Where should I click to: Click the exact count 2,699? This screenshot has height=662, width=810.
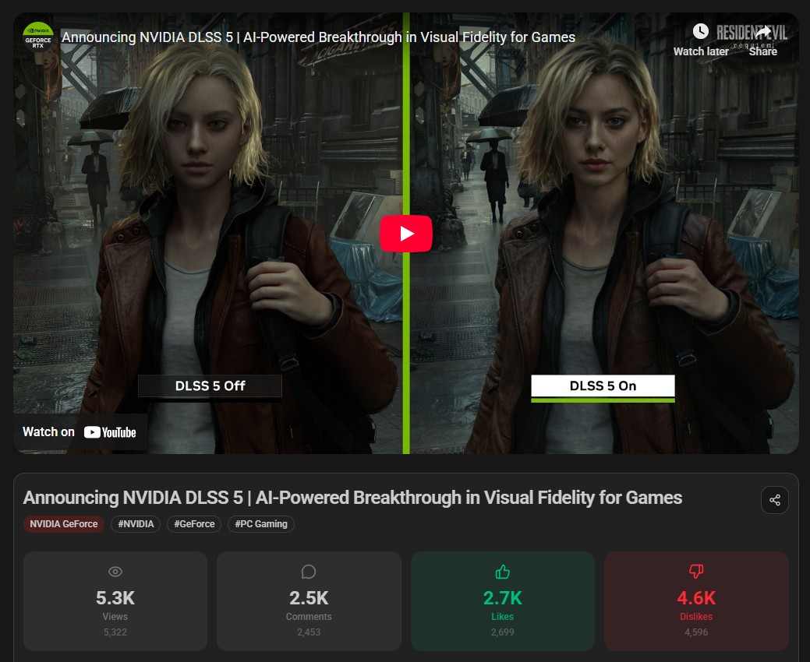[503, 632]
